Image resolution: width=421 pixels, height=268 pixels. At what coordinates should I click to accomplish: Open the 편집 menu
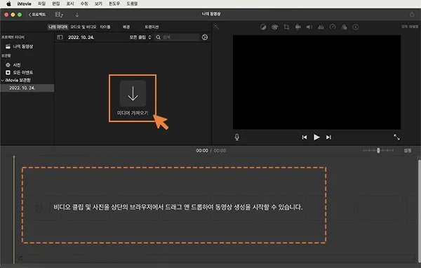tap(55, 4)
